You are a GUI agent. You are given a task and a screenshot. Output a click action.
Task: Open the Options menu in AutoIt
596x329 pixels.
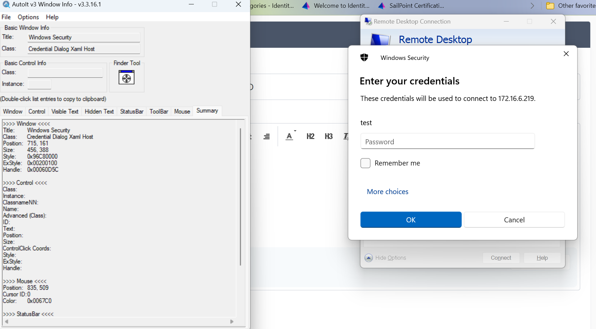coord(28,17)
